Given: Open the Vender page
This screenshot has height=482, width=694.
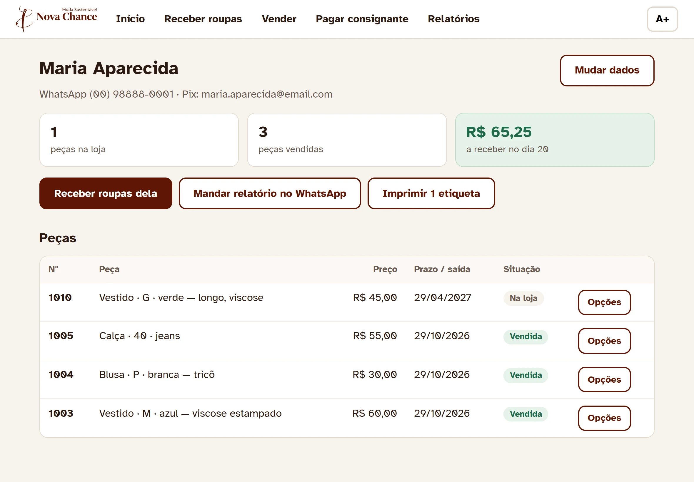Looking at the screenshot, I should click(x=279, y=19).
